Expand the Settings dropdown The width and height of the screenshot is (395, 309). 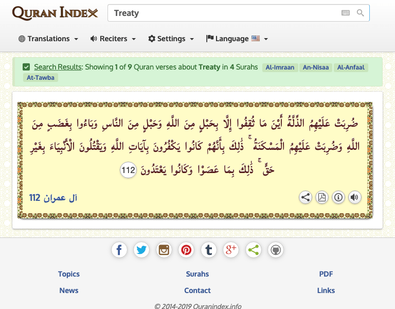click(x=171, y=39)
